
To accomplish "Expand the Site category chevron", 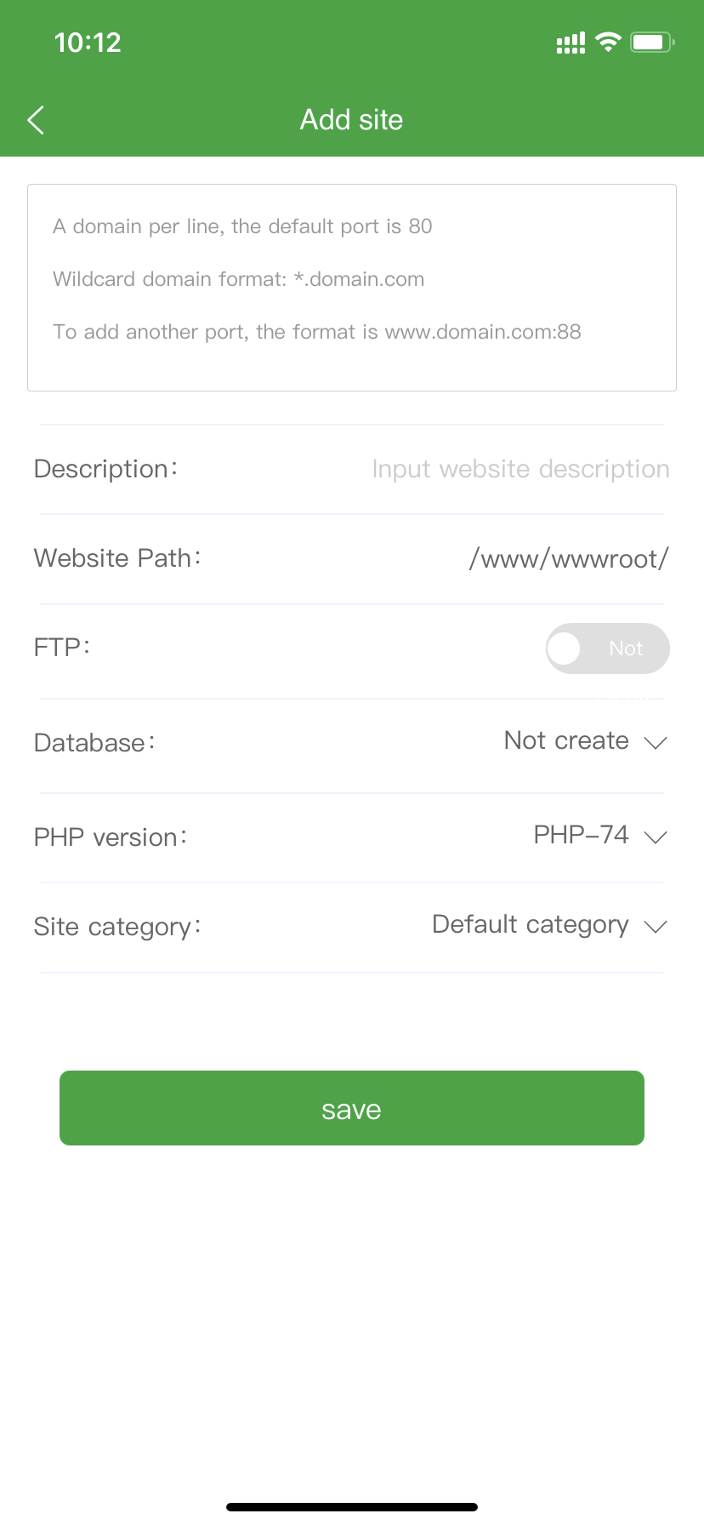I will coord(656,926).
